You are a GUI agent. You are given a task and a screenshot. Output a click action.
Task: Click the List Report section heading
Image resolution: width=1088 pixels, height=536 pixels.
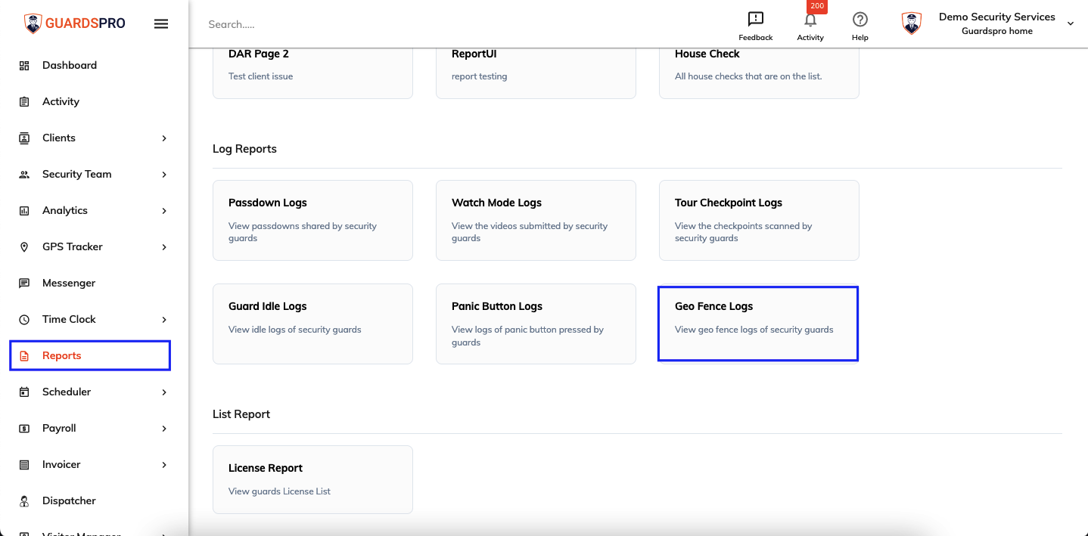(x=241, y=414)
